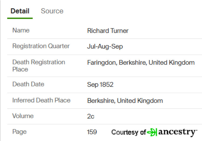Switch to the Source tab
Viewport: 202px width, 141px height.
pos(52,11)
